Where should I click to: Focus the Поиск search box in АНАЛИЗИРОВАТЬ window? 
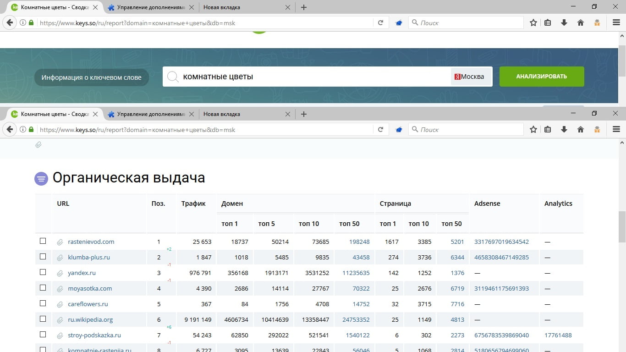[466, 22]
